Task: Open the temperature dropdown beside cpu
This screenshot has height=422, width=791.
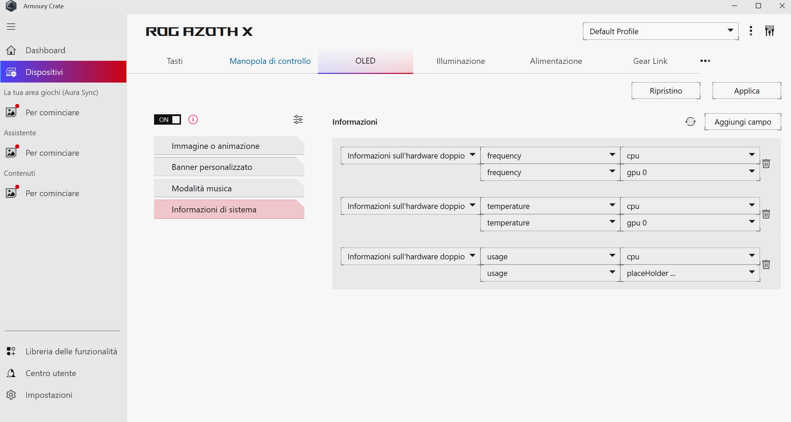Action: pyautogui.click(x=551, y=206)
